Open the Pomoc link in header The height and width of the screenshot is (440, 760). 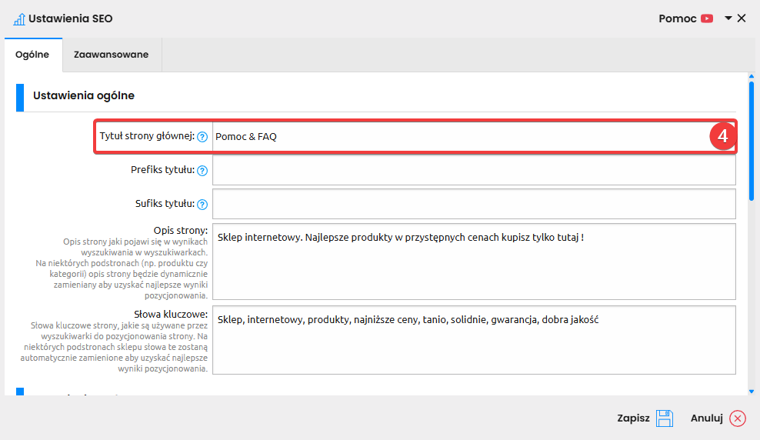click(x=677, y=18)
